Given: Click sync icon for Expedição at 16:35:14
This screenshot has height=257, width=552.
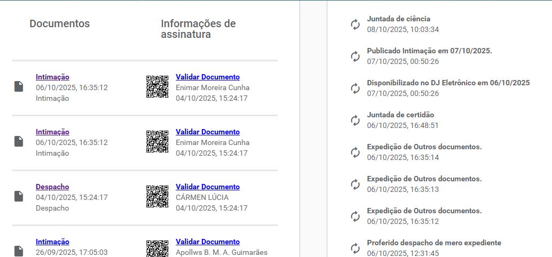Looking at the screenshot, I should tap(355, 152).
